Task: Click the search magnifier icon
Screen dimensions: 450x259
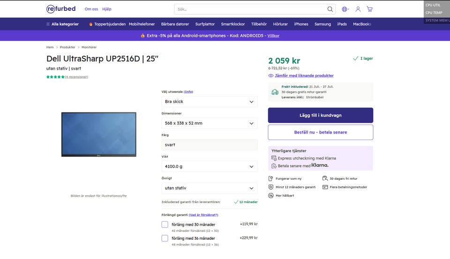Action: [330, 9]
